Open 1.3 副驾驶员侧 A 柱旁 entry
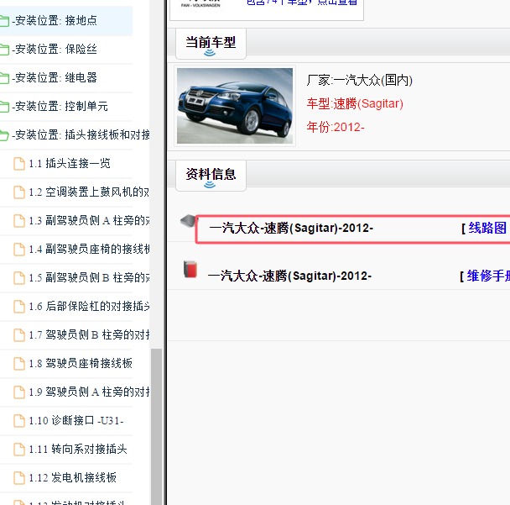 coord(89,221)
